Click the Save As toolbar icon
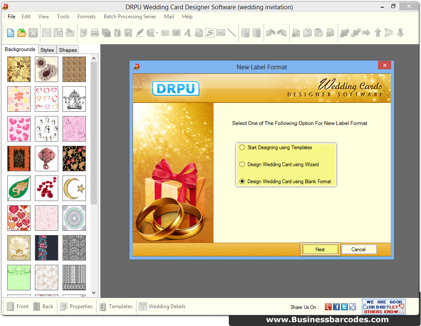Image resolution: width=421 pixels, height=326 pixels. (58, 33)
